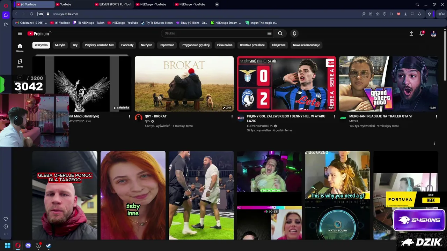Open options menu for QRY - BROKAT

232,117
